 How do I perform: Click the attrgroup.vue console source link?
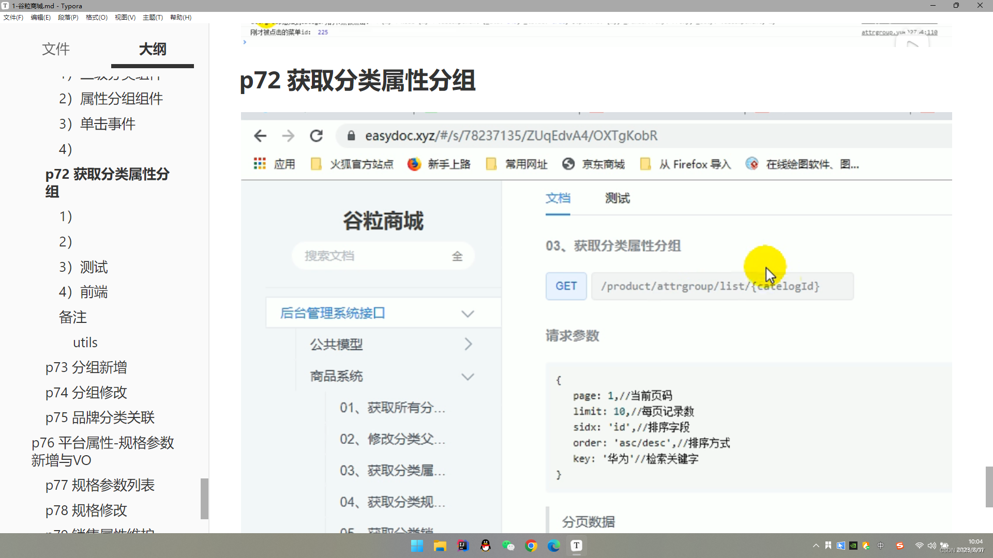coord(899,32)
